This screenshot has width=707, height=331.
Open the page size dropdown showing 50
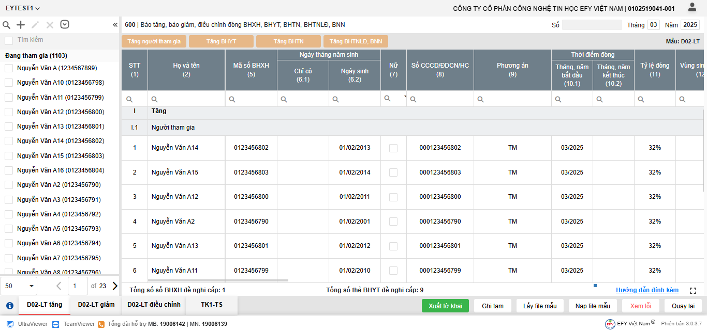[19, 286]
